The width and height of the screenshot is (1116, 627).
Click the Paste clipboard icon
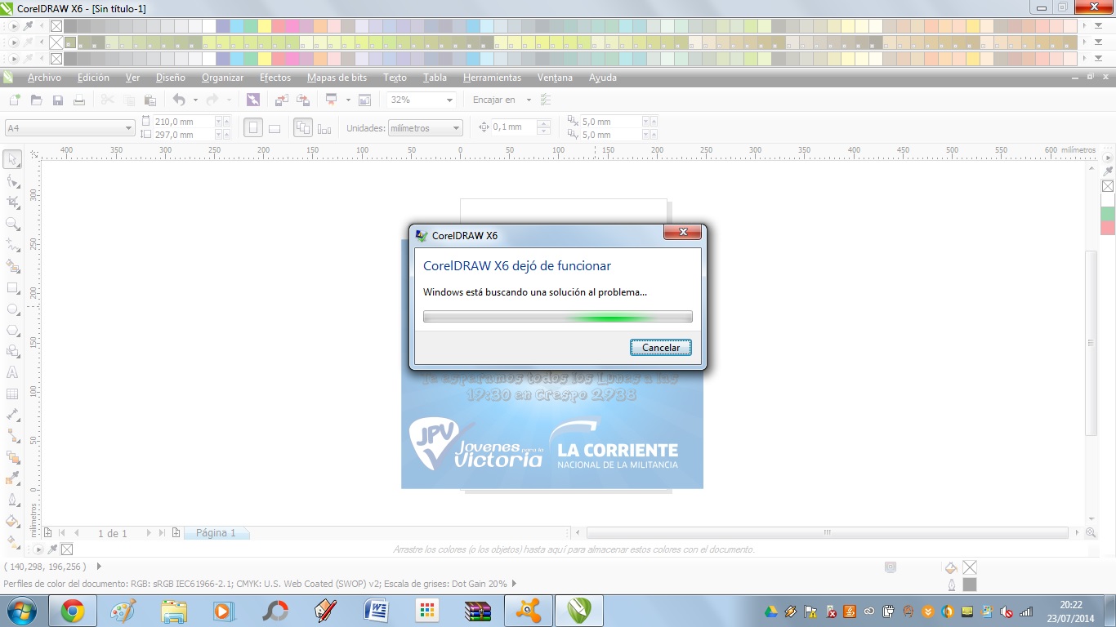pyautogui.click(x=150, y=100)
